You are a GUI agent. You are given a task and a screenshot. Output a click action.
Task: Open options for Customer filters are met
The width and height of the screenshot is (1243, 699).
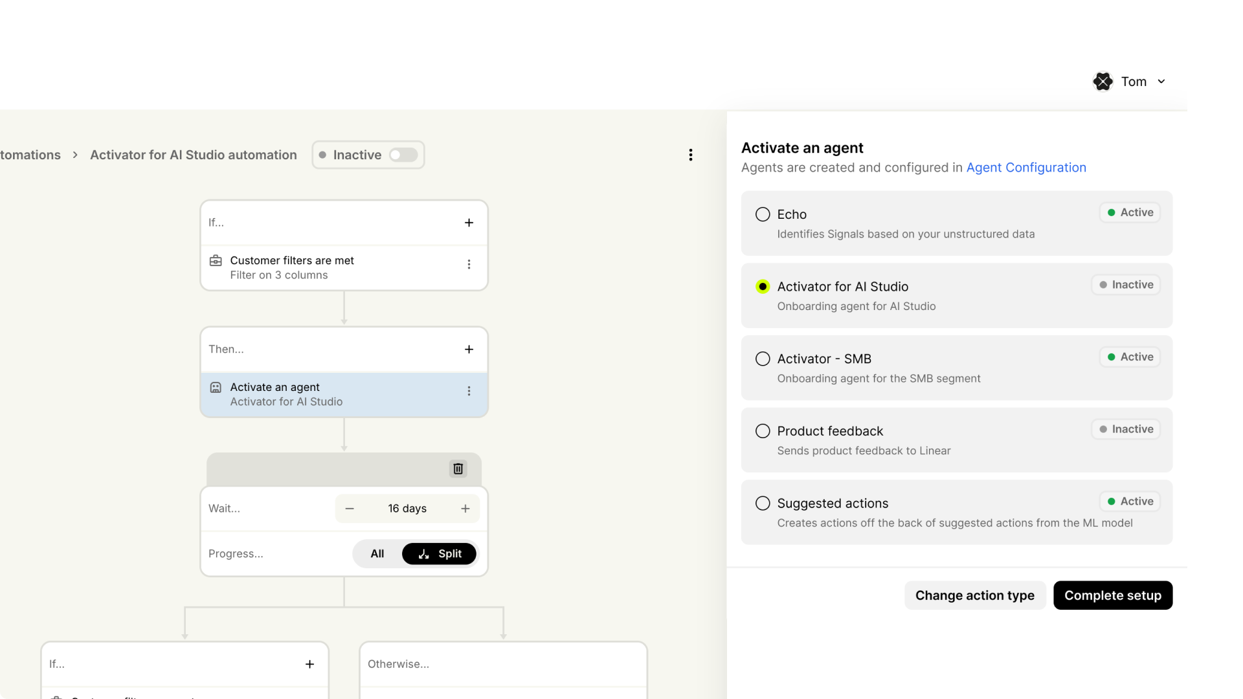click(469, 264)
